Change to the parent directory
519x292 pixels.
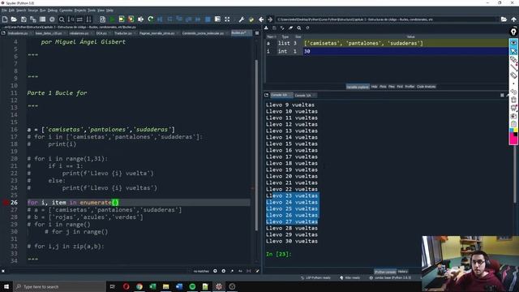(513, 19)
